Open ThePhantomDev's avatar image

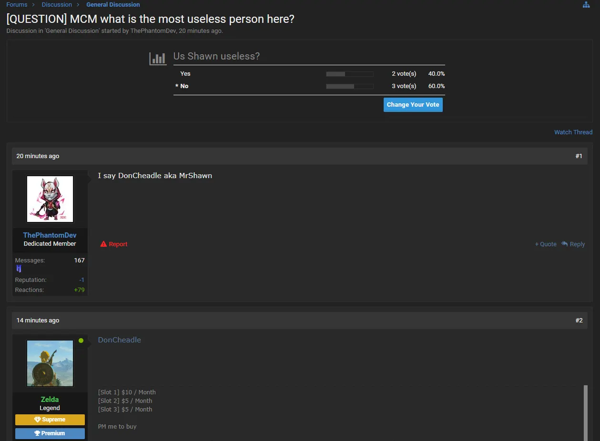(50, 199)
